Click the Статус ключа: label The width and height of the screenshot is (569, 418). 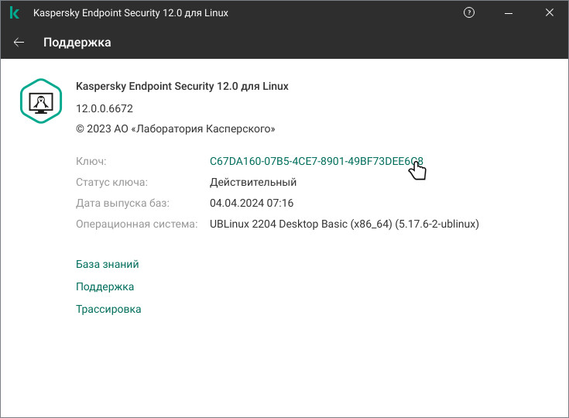point(111,182)
